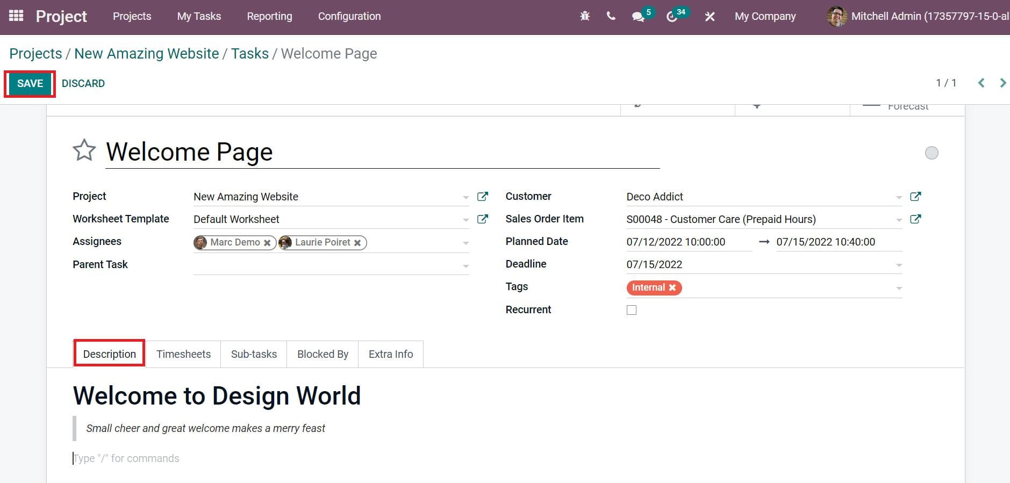Toggle the Recurrent checkbox

pos(632,310)
